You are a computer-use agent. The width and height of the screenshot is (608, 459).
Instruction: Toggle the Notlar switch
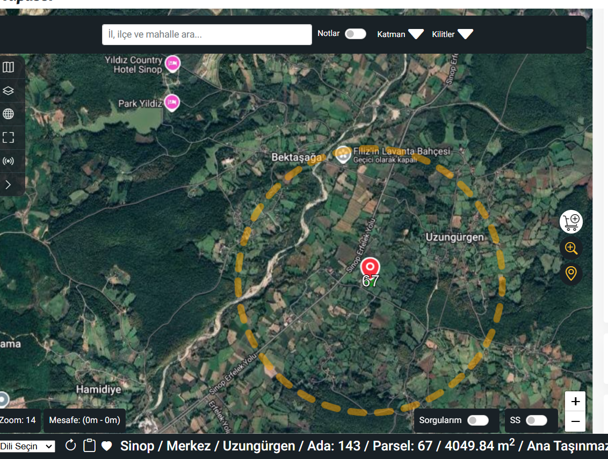[355, 34]
